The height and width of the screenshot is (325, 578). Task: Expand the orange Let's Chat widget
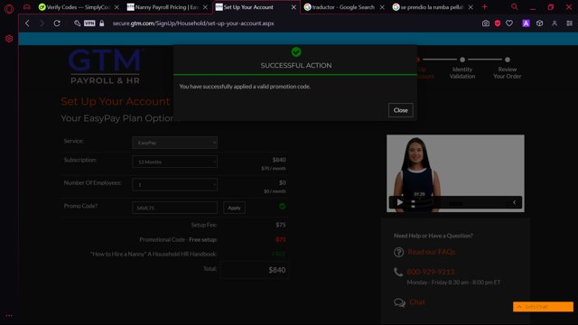[x=543, y=307]
